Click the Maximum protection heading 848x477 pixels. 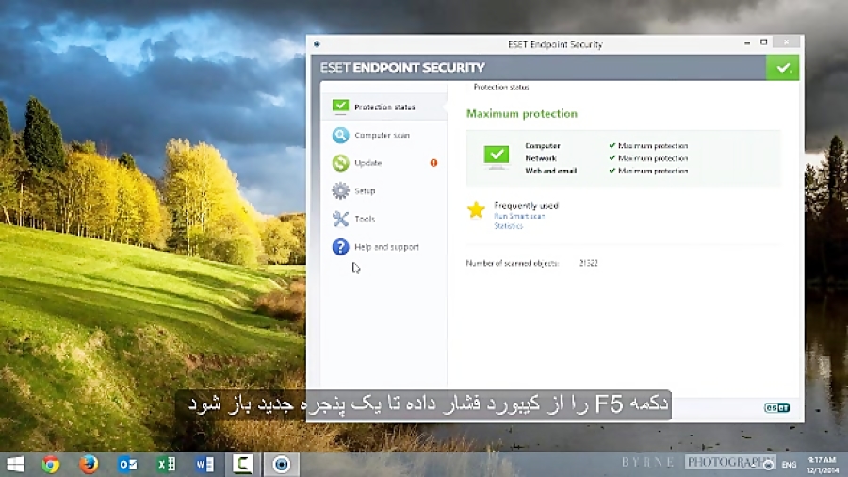[521, 113]
